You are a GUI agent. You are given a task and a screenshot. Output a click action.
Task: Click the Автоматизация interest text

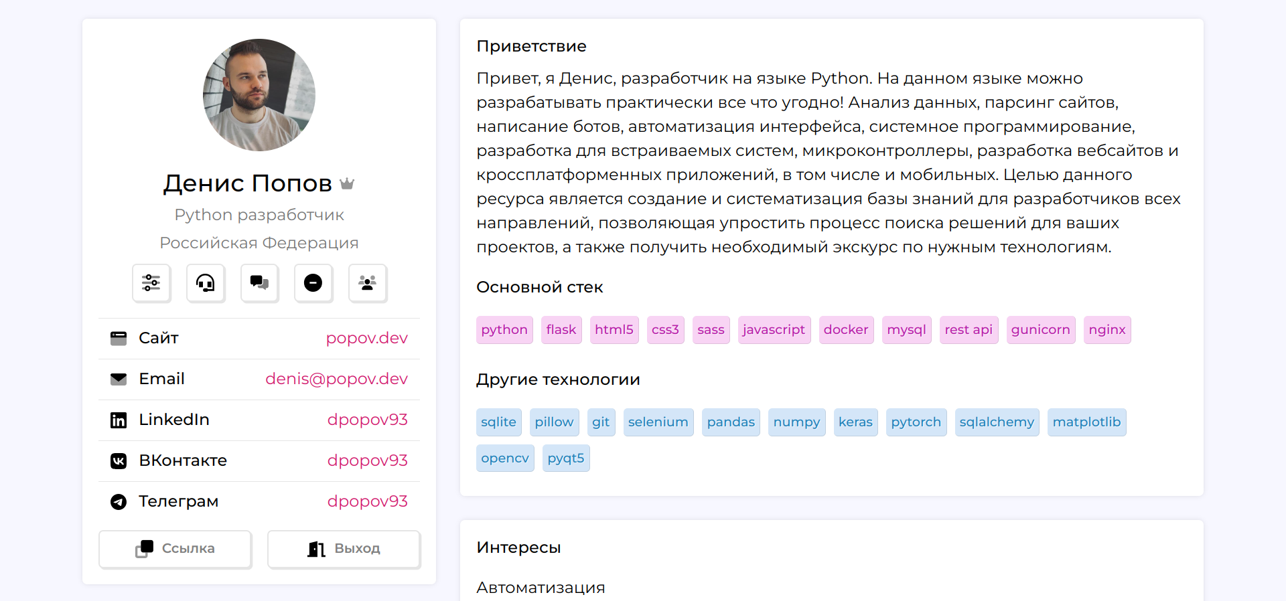point(541,588)
